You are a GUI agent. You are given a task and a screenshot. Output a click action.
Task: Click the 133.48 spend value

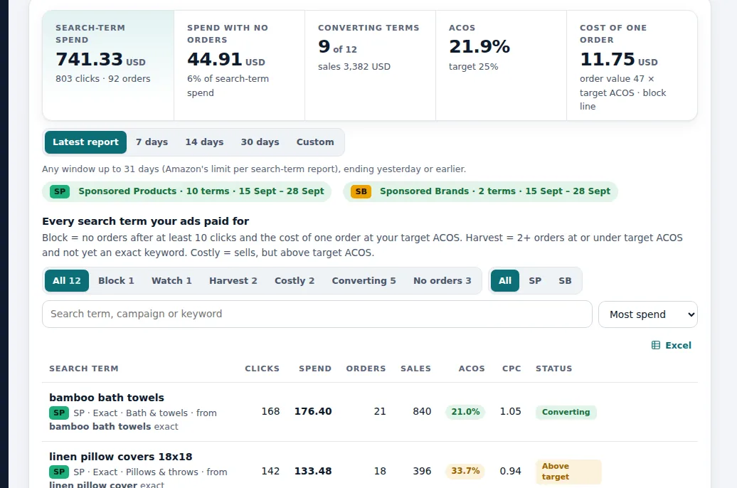click(313, 471)
